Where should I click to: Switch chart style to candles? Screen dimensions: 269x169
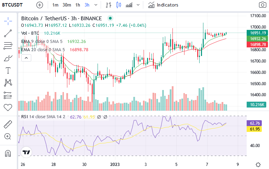point(119,5)
